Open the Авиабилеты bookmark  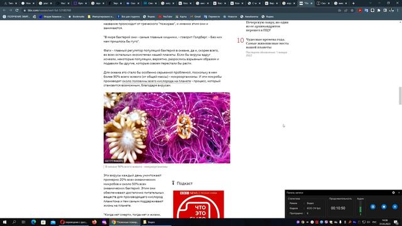249,16
